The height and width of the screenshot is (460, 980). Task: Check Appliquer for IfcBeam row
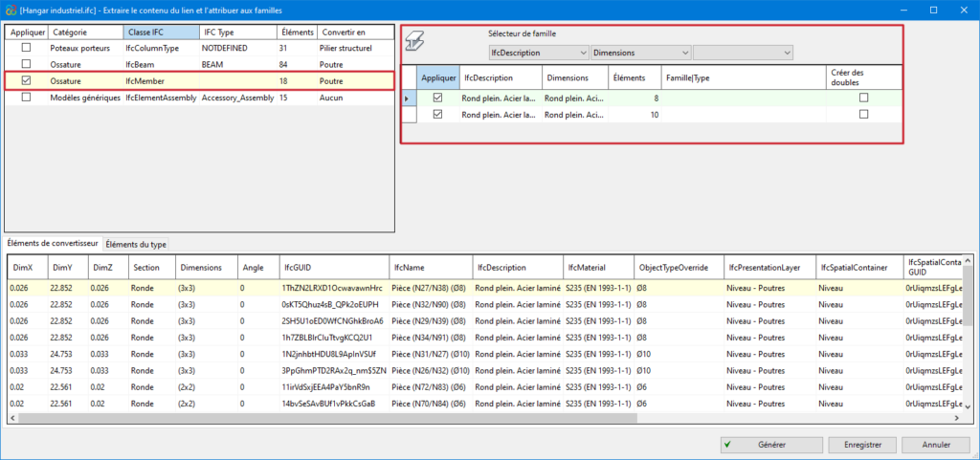[26, 64]
